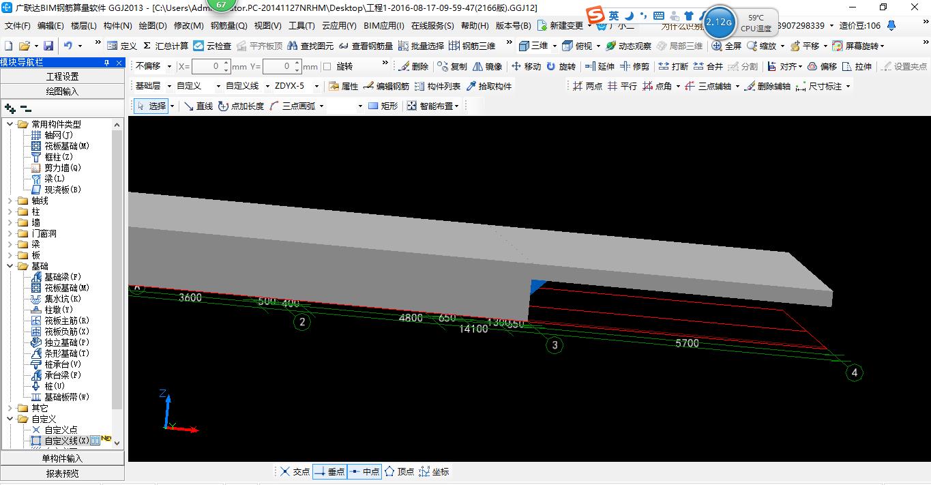Expand the 门窗洞 tree node

tap(10, 233)
